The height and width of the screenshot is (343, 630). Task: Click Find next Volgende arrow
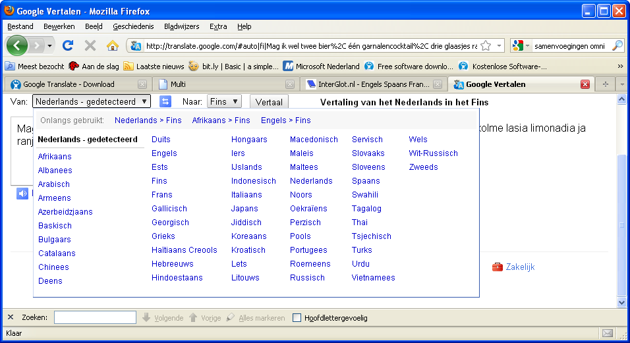[162, 318]
